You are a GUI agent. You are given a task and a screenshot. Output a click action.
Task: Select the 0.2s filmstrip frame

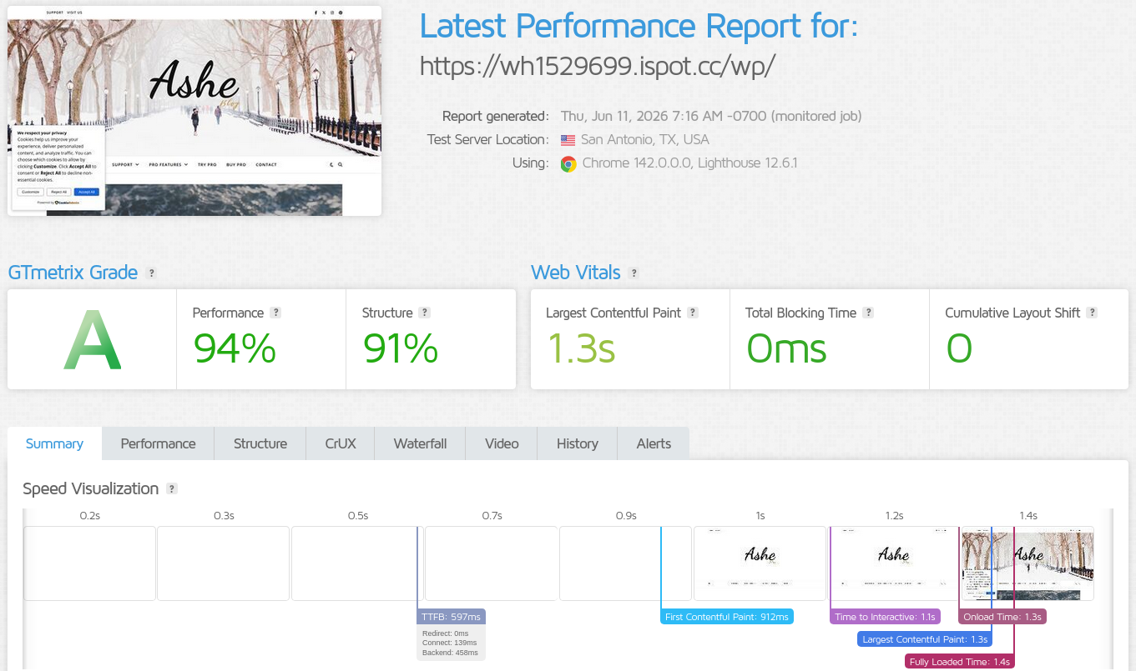click(89, 563)
